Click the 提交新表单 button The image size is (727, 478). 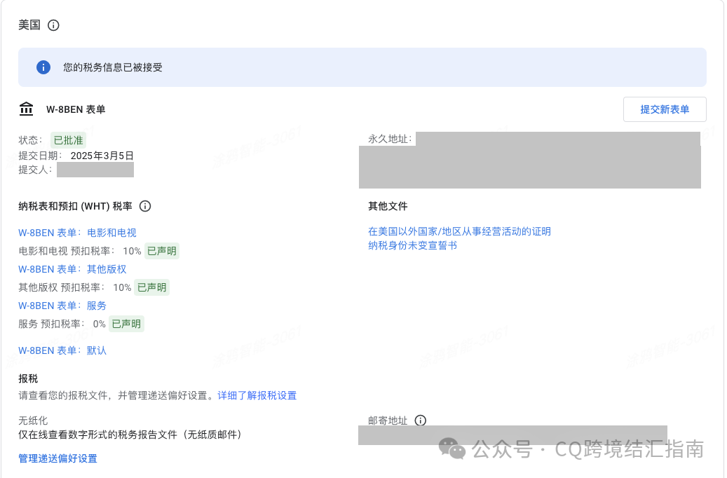(664, 109)
